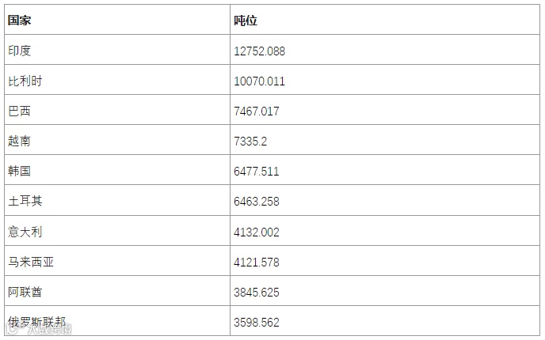This screenshot has width=545, height=340.
Task: Select the value 4121.578
Action: [x=257, y=262]
